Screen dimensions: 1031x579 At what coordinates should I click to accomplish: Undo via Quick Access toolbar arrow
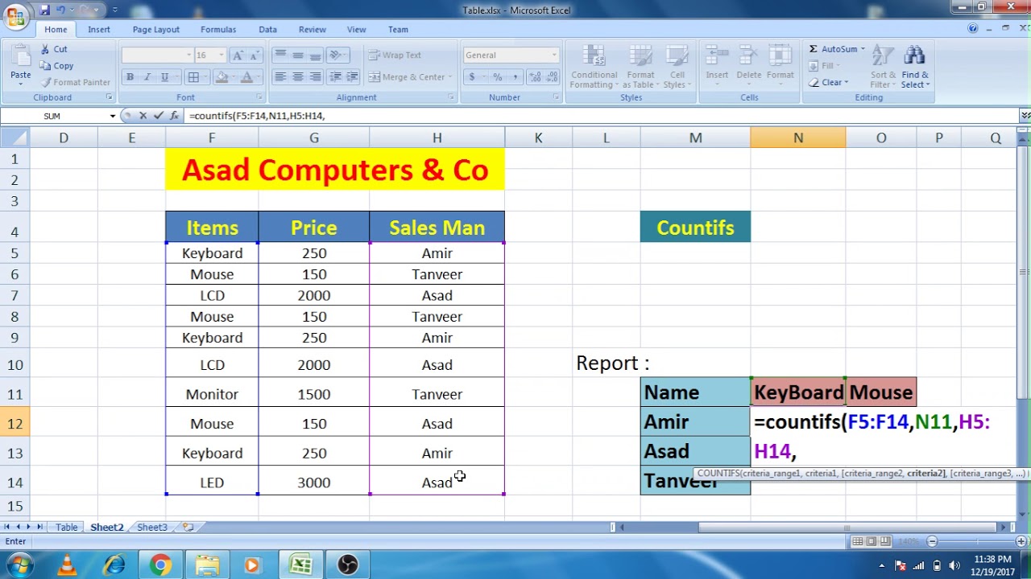(60, 10)
